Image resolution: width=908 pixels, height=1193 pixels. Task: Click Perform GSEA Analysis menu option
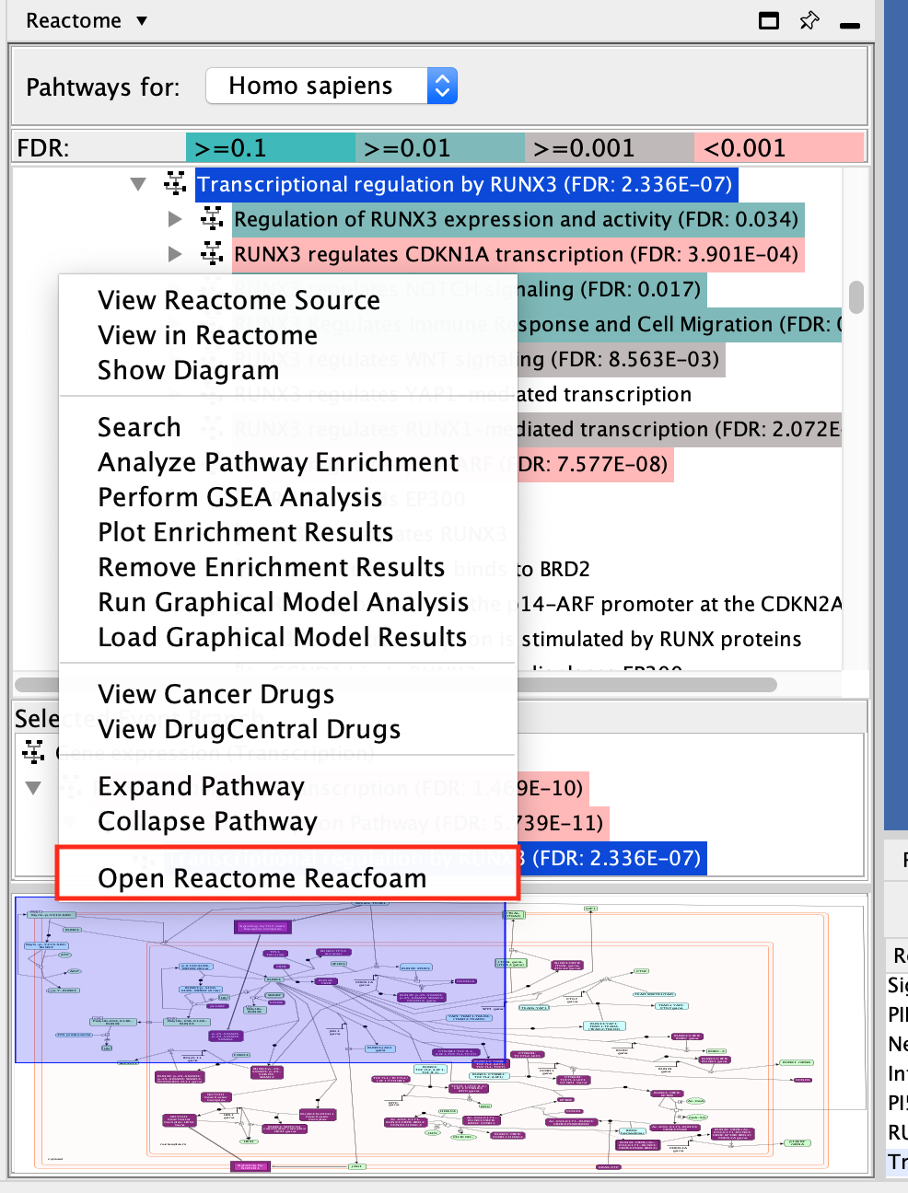(x=240, y=497)
